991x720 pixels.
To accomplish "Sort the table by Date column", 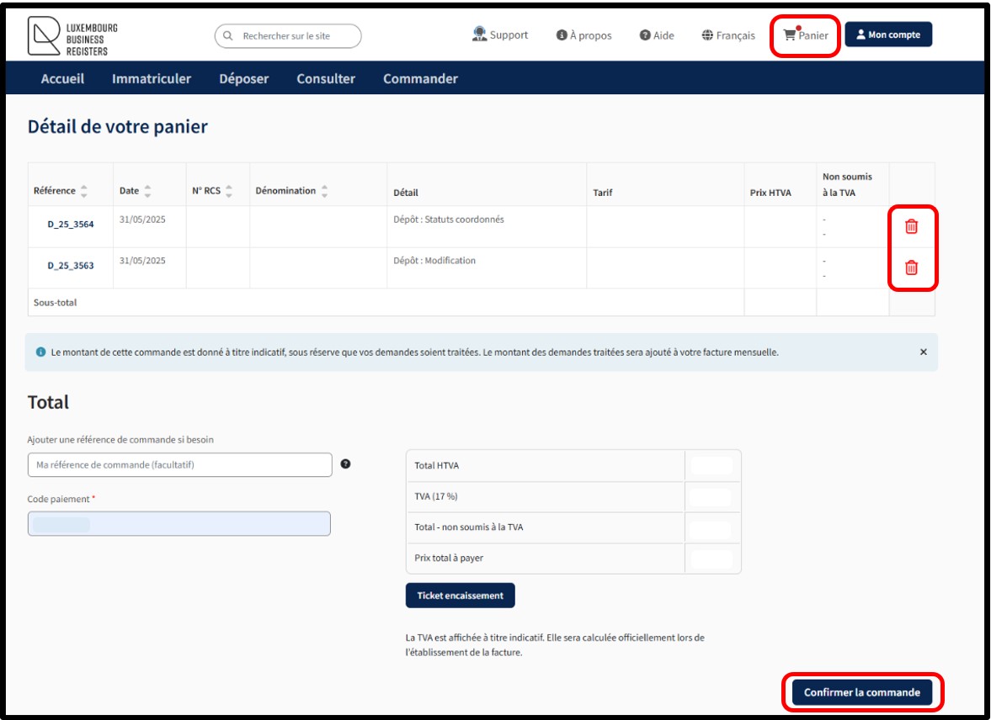I will pyautogui.click(x=147, y=191).
